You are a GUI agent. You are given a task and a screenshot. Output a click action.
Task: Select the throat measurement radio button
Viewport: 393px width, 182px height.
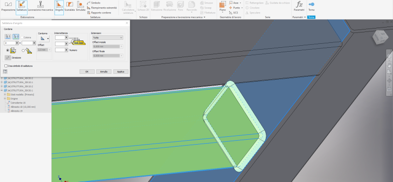pos(23,51)
